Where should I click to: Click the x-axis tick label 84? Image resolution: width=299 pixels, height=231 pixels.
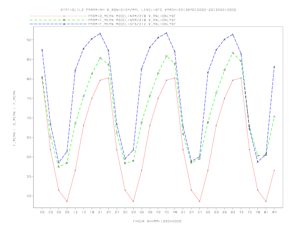tap(274, 212)
